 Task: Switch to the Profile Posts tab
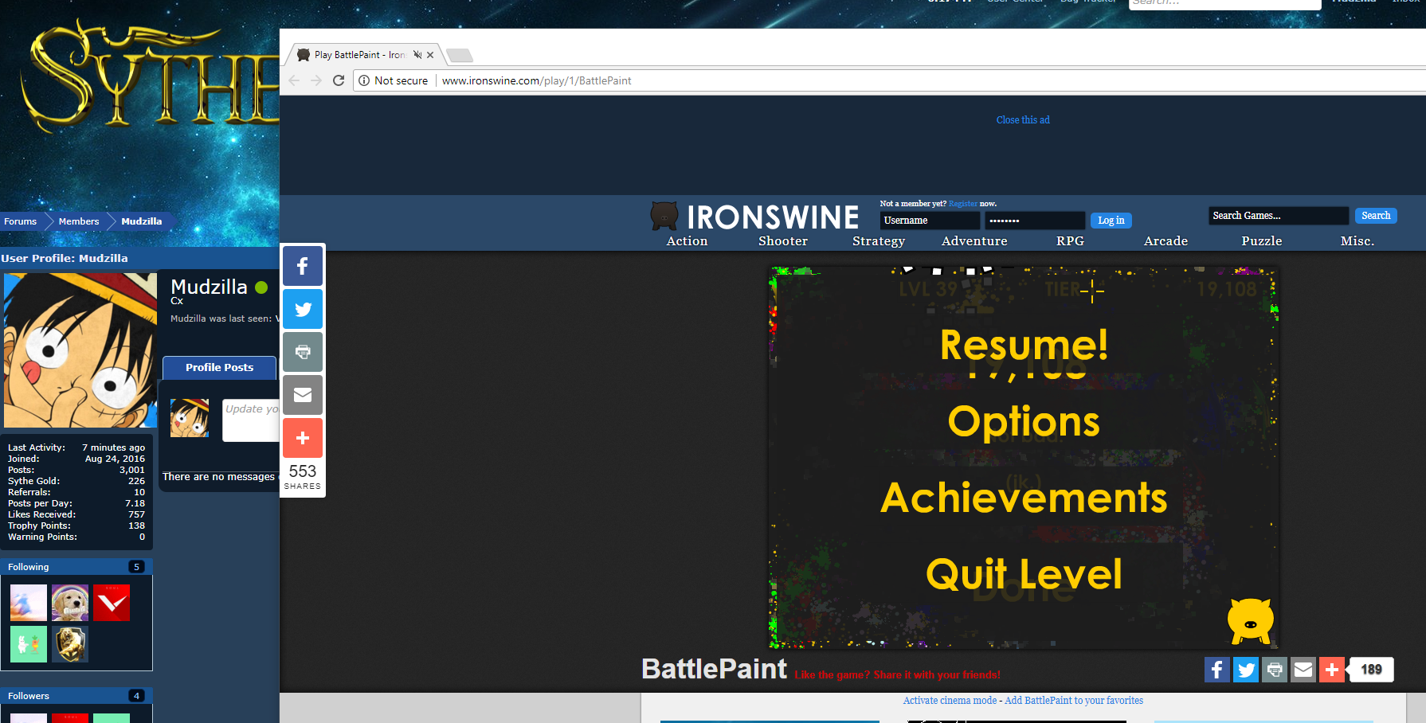click(219, 368)
